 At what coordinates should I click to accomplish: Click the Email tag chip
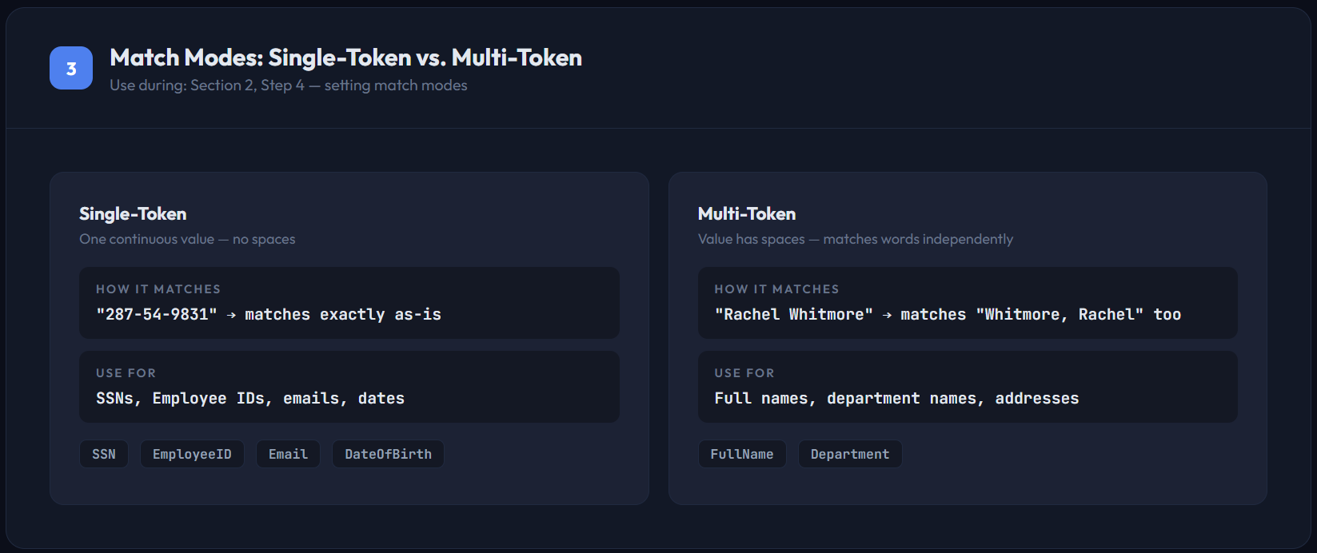288,454
